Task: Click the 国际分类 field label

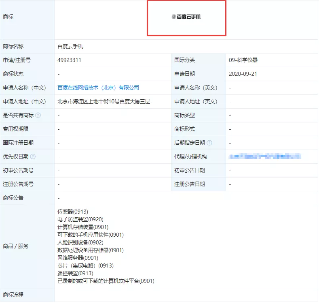Action: click(x=184, y=60)
